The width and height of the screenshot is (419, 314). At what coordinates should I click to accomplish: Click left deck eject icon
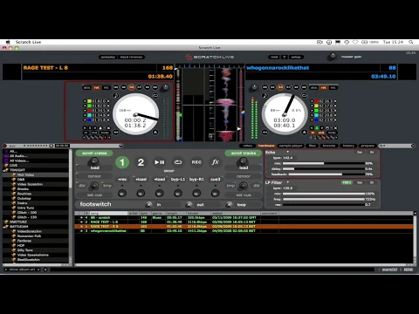tap(155, 133)
